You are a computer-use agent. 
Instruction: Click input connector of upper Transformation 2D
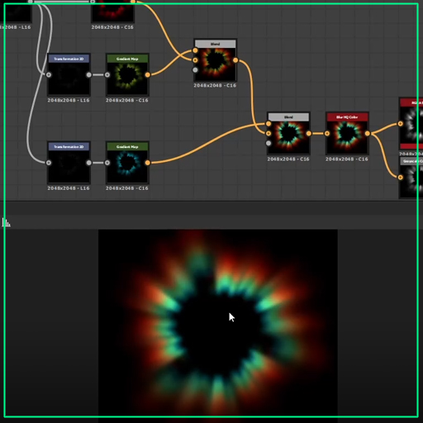pyautogui.click(x=49, y=75)
